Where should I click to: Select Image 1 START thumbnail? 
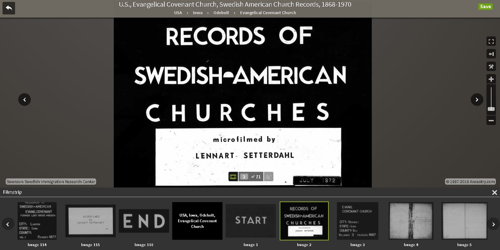[251, 221]
